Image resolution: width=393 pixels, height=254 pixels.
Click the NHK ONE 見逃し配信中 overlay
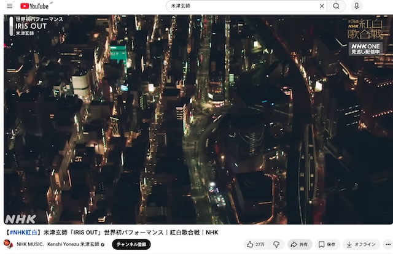coord(365,49)
